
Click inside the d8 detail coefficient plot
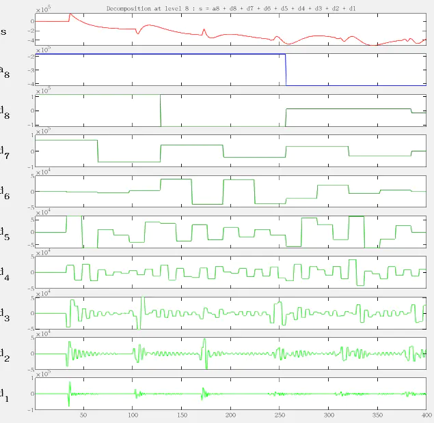[x=230, y=111]
